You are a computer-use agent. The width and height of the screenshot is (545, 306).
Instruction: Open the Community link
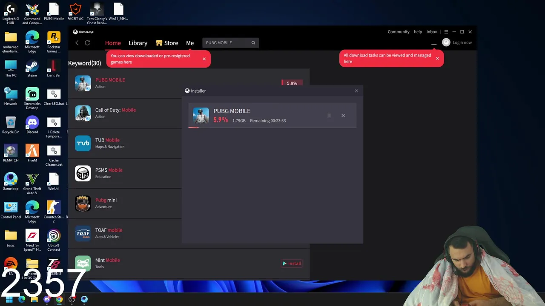pos(399,32)
